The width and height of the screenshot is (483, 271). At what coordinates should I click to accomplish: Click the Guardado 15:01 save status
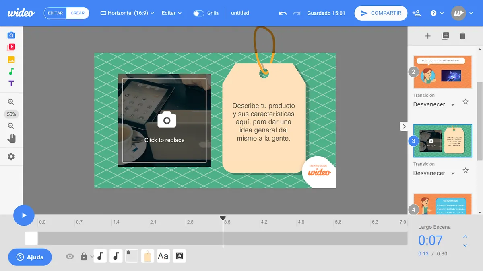click(326, 13)
